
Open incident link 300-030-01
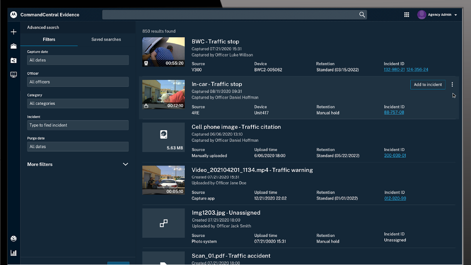point(395,155)
